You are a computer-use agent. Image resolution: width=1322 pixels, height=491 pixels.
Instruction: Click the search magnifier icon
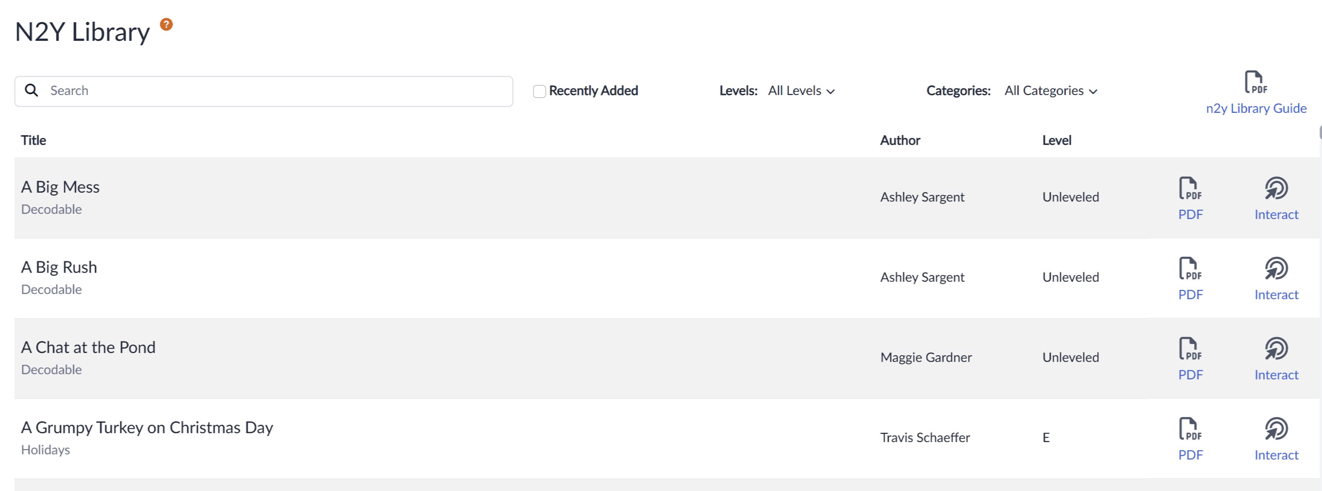click(32, 91)
